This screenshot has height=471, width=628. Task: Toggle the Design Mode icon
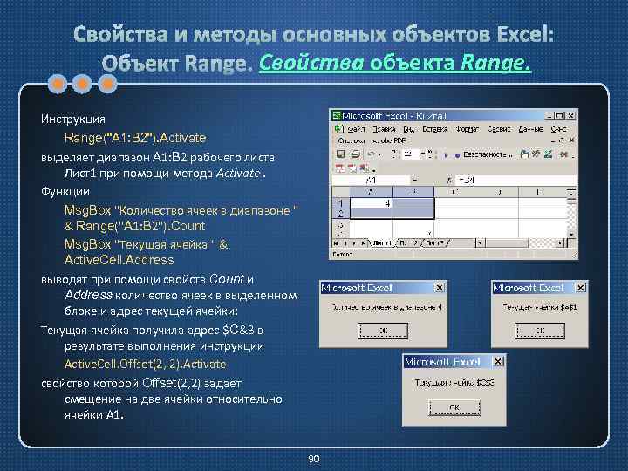click(549, 154)
